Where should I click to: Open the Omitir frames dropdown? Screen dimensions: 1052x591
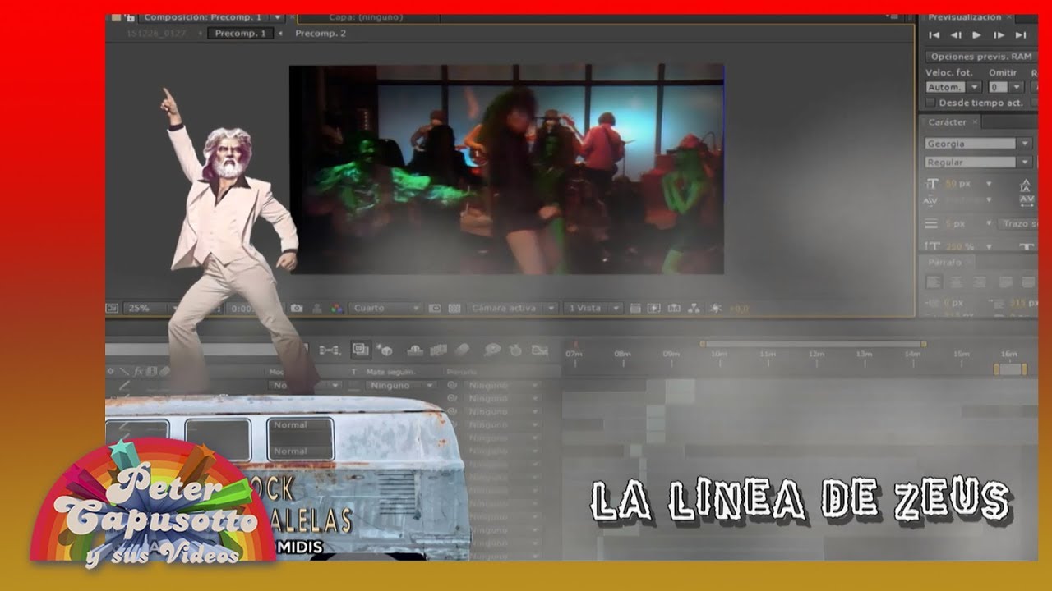(1006, 87)
